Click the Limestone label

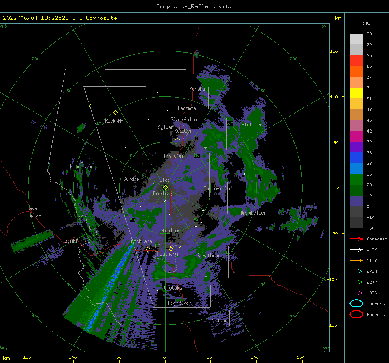82,167
